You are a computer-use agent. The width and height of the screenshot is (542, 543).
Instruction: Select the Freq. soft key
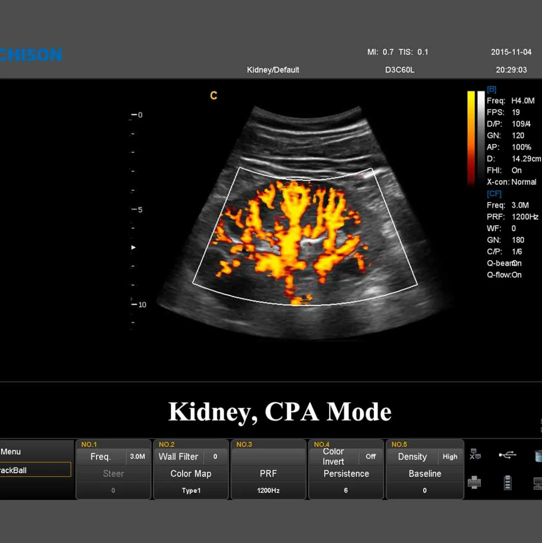(101, 457)
